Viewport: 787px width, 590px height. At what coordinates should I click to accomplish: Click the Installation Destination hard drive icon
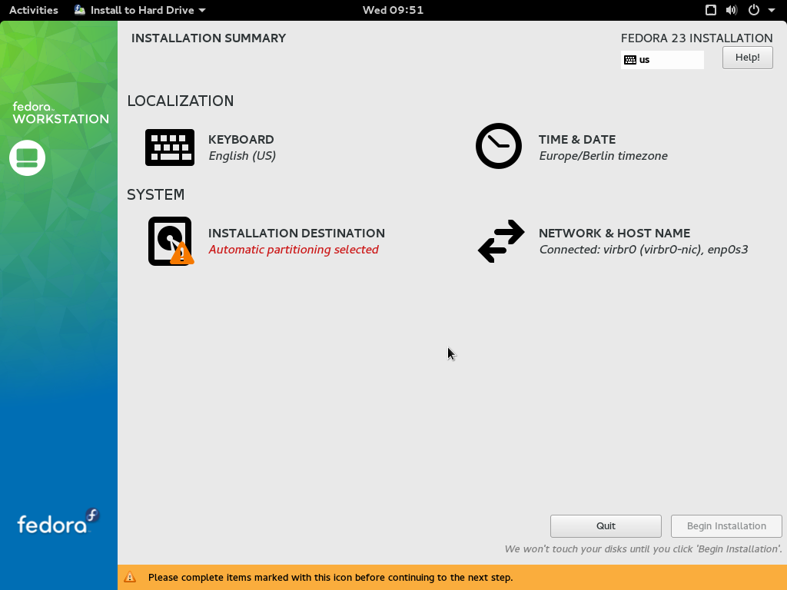coord(170,241)
